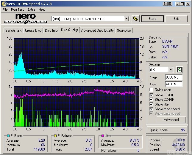Open the Run Test menu
The height and width of the screenshot is (155, 192).
(x=18, y=9)
